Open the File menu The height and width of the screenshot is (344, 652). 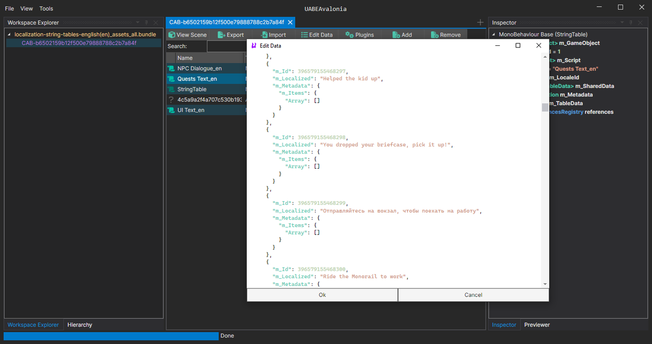[9, 9]
